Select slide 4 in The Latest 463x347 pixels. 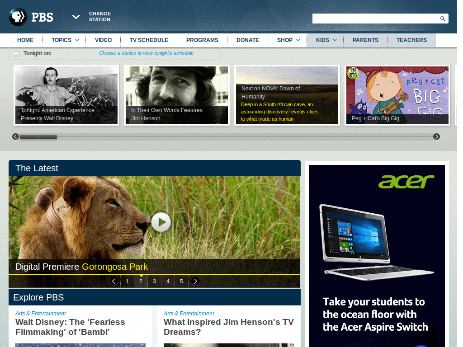click(x=168, y=281)
